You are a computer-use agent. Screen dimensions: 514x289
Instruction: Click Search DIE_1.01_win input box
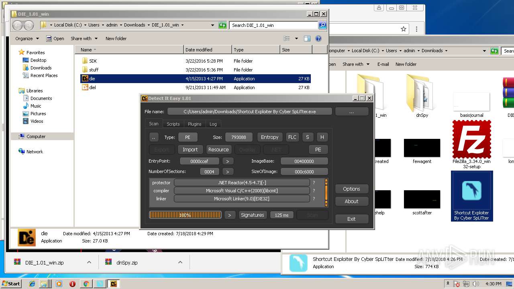coord(274,25)
